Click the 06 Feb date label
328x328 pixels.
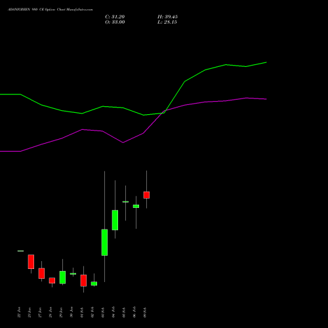[134, 312]
